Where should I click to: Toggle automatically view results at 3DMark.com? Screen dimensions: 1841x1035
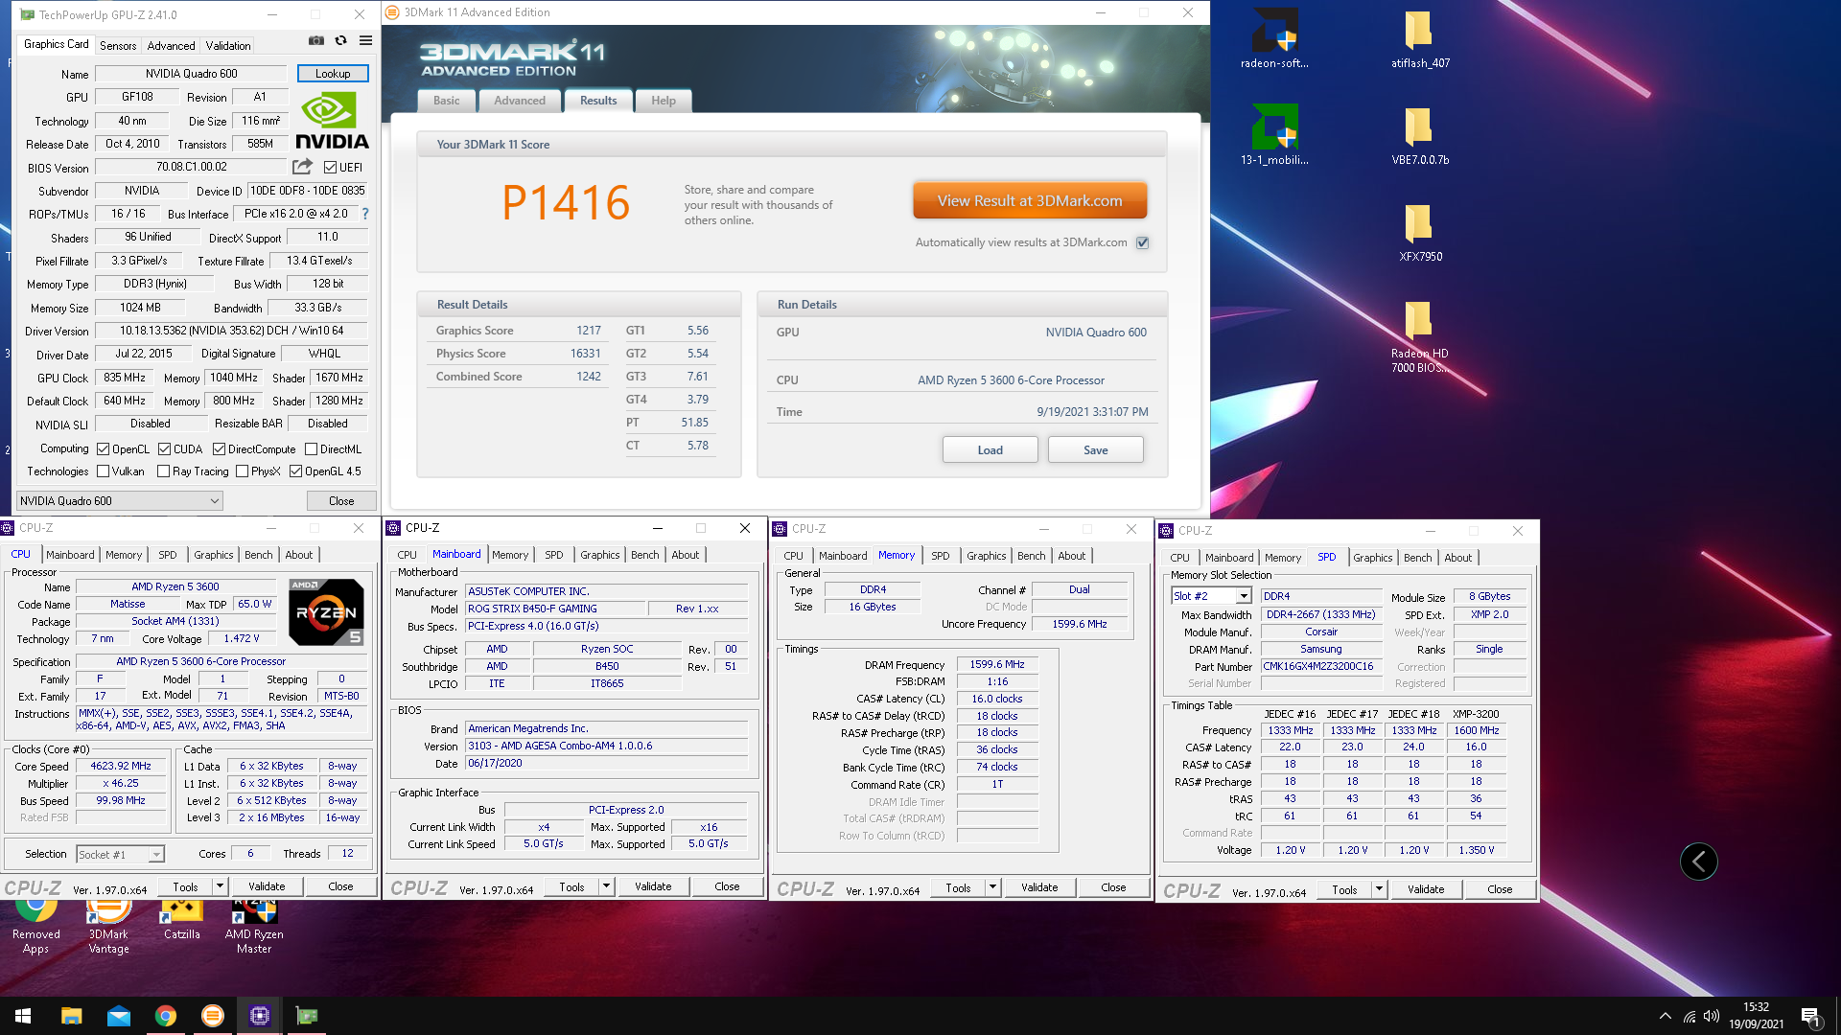[1142, 242]
